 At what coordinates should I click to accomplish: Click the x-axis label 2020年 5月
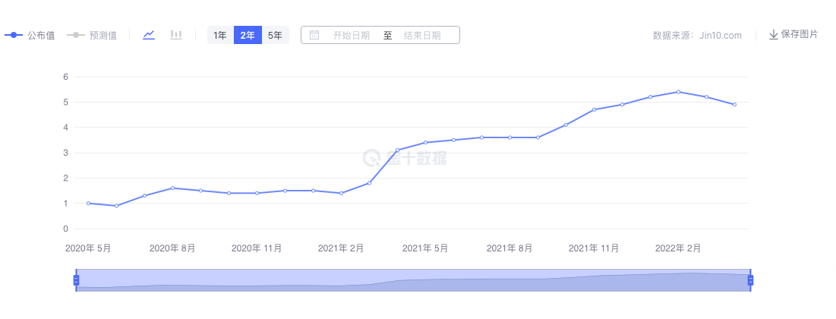(x=89, y=248)
